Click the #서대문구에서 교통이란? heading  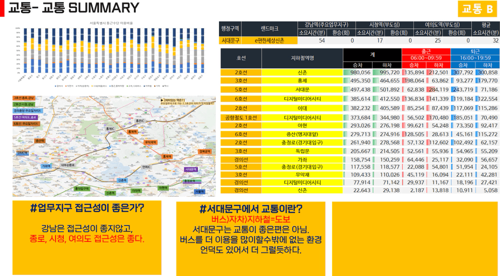click(x=251, y=209)
